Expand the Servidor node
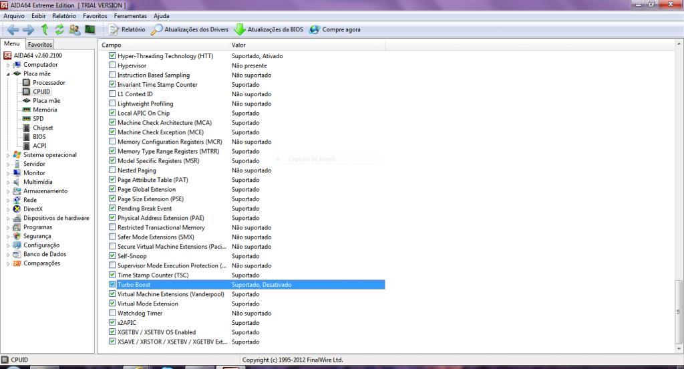The width and height of the screenshot is (684, 369). [x=8, y=164]
